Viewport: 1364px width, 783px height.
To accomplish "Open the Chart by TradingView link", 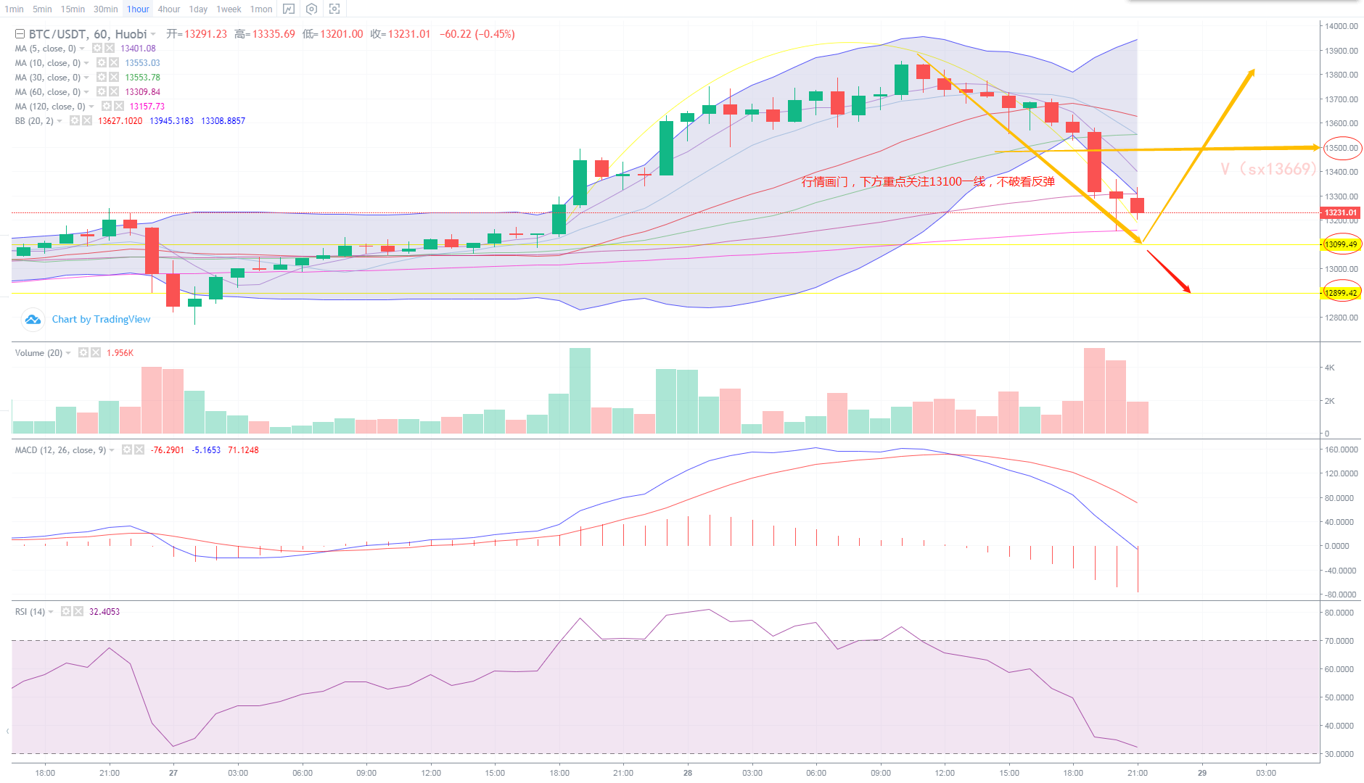I will [x=101, y=319].
